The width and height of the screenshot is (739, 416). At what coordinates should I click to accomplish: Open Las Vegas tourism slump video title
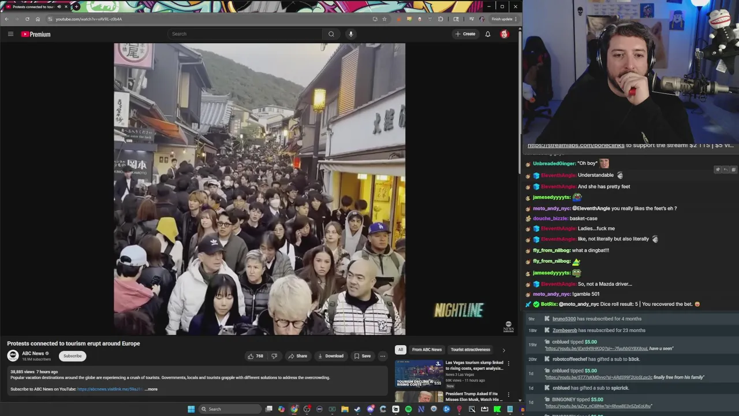[x=474, y=366]
